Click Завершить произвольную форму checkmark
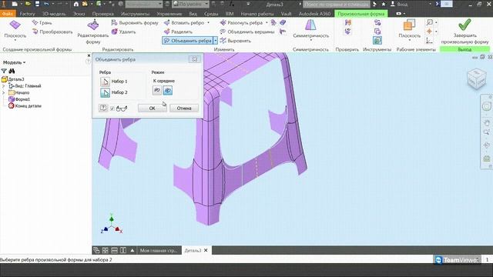Viewport: 493px width, 277px height. pos(464,32)
